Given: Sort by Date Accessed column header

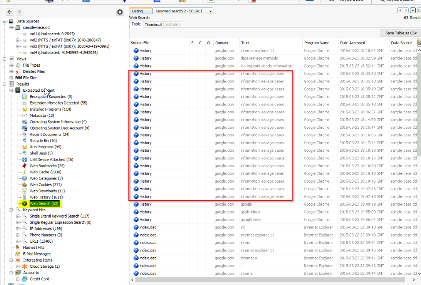Looking at the screenshot, I should pos(364,43).
